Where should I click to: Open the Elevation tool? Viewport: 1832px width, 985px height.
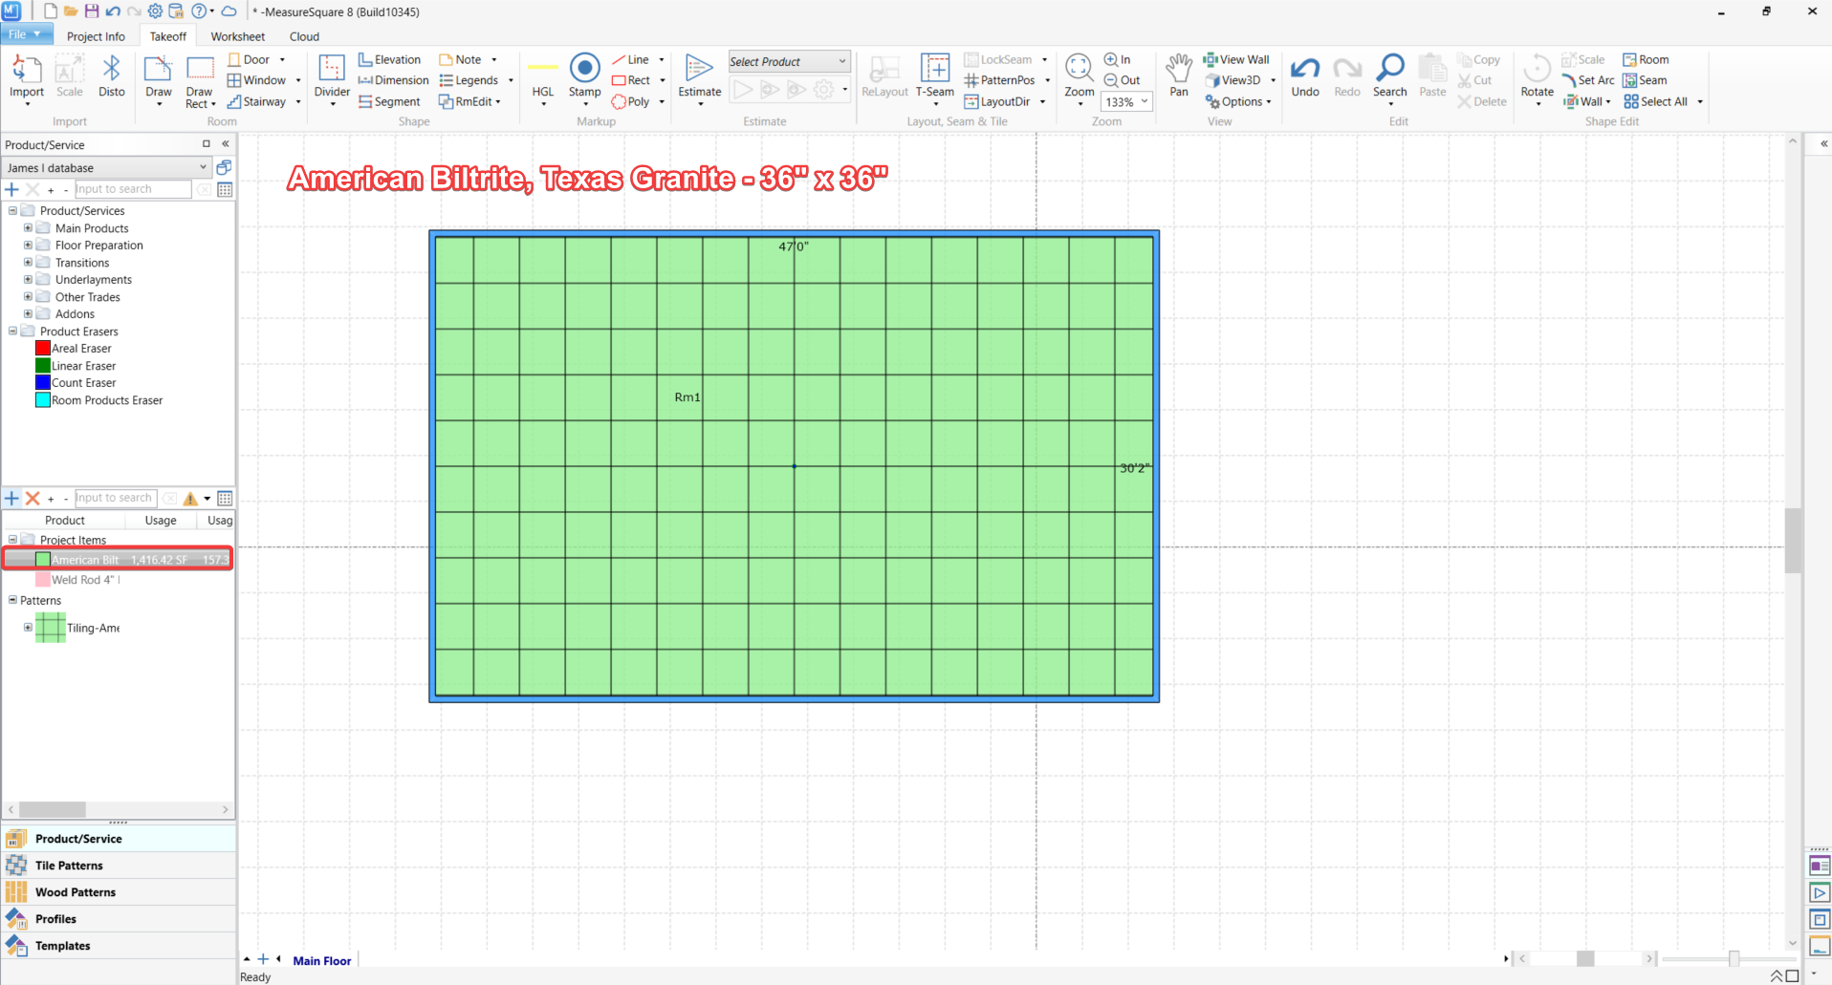(390, 59)
